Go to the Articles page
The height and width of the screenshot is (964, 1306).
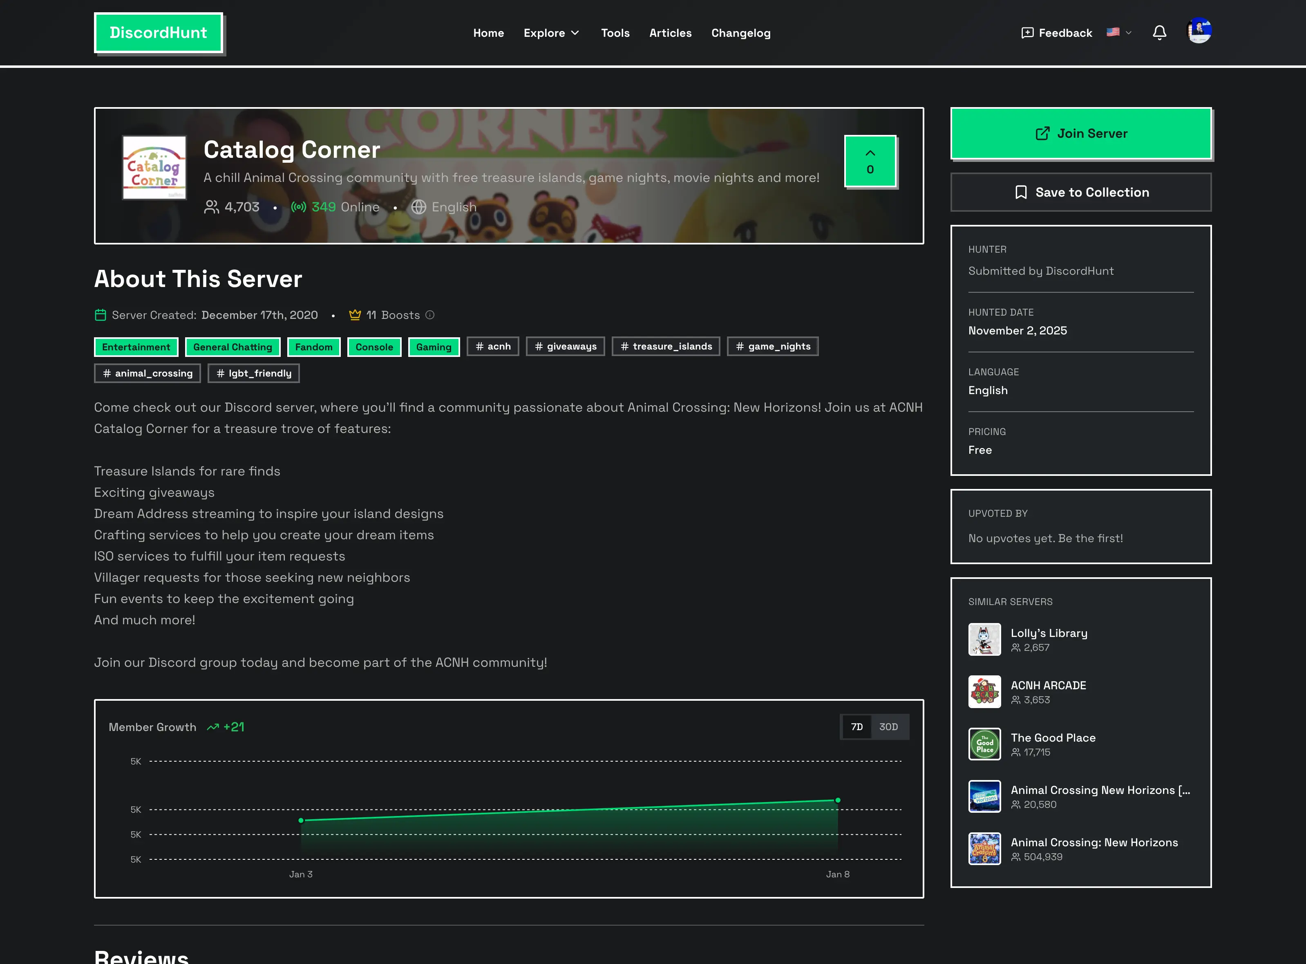click(x=670, y=33)
